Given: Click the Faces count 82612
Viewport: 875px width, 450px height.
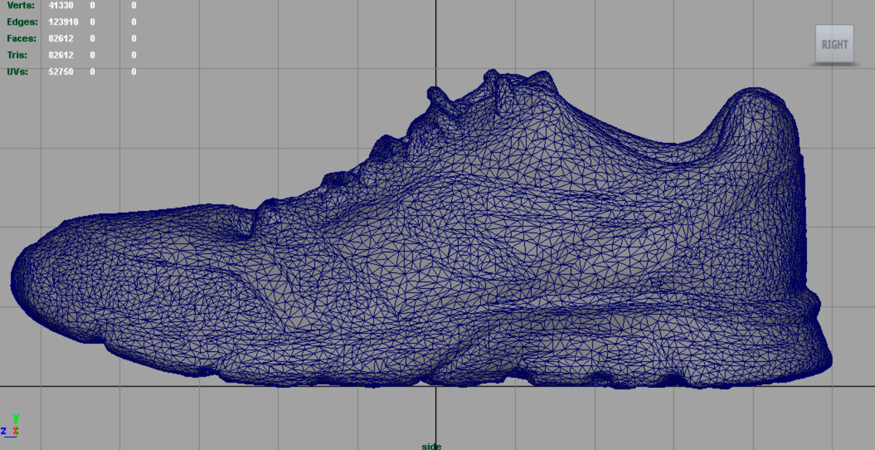Looking at the screenshot, I should click(61, 38).
